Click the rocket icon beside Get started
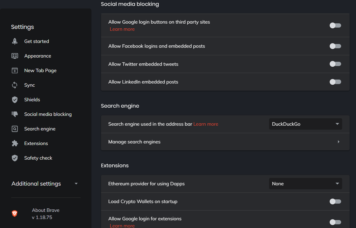The image size is (356, 228). point(15,41)
